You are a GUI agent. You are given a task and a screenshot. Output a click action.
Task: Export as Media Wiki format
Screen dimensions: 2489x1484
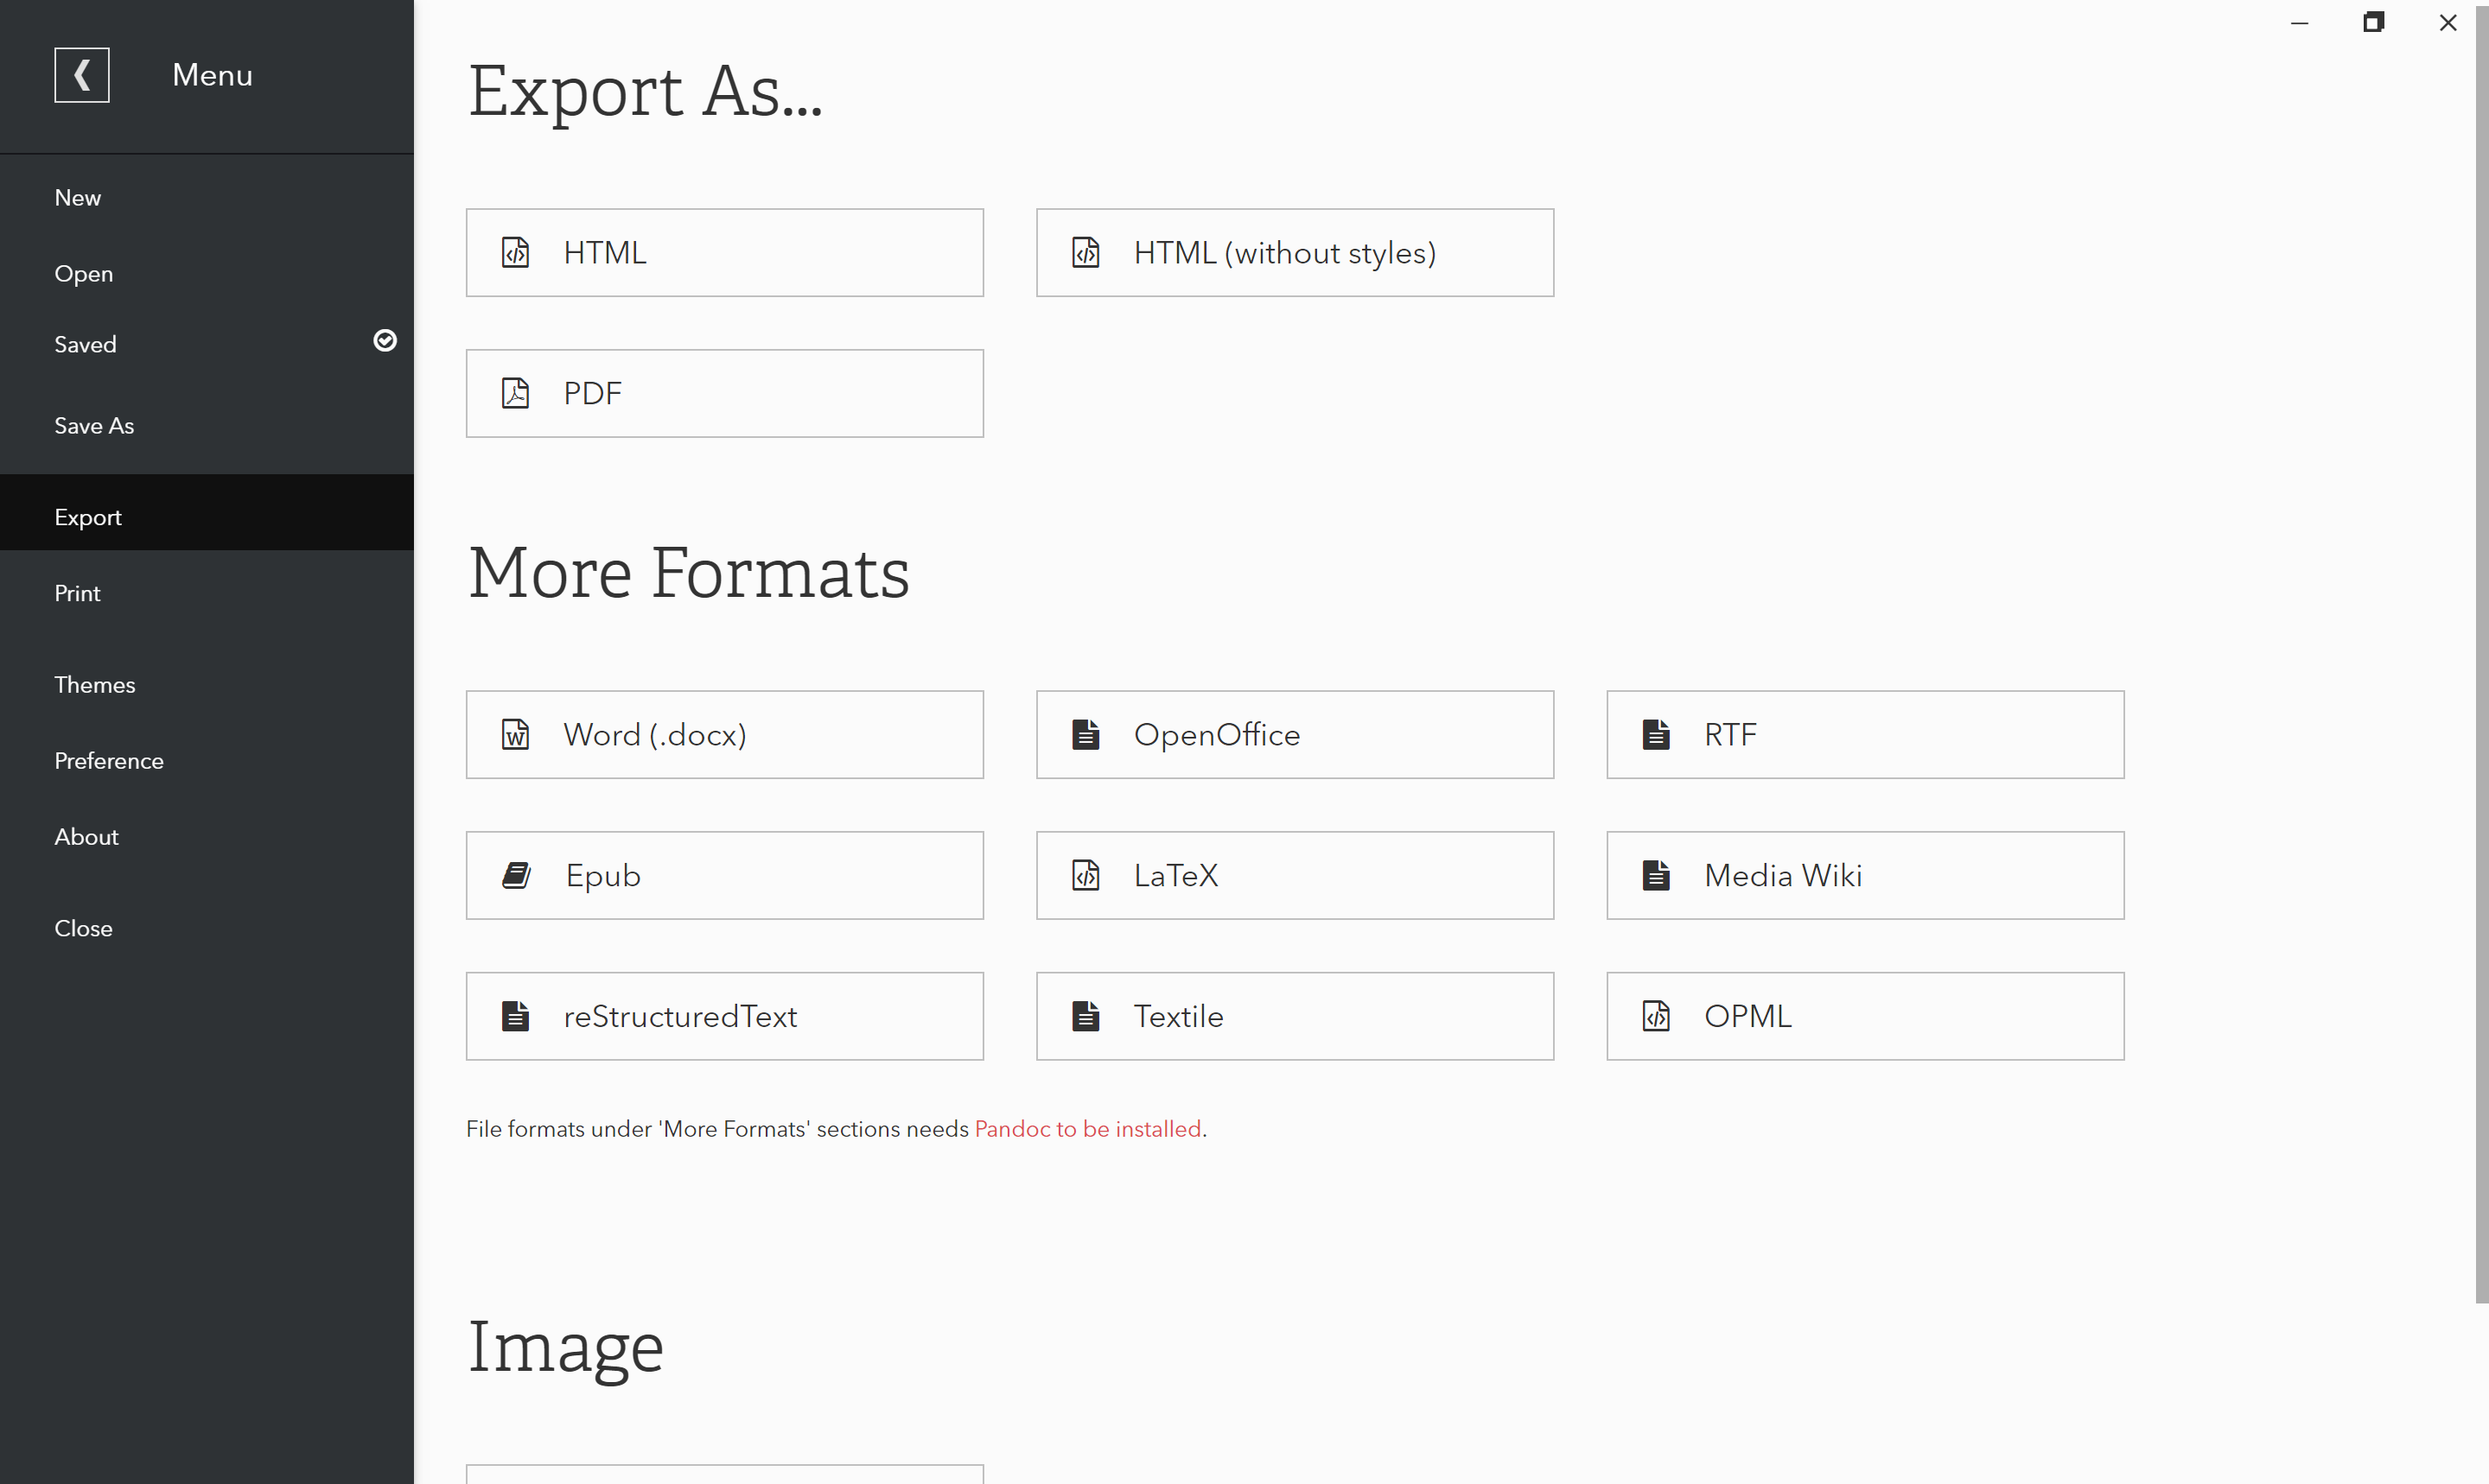pyautogui.click(x=1865, y=876)
